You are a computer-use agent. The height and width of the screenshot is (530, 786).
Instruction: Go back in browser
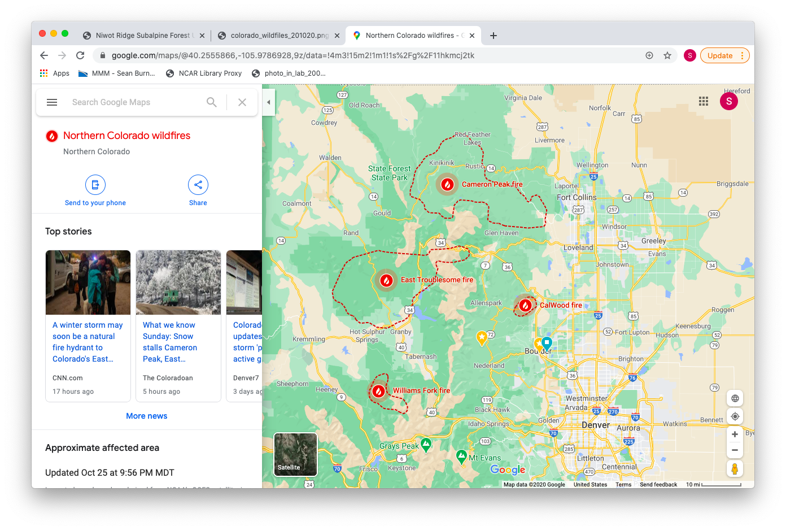[44, 55]
